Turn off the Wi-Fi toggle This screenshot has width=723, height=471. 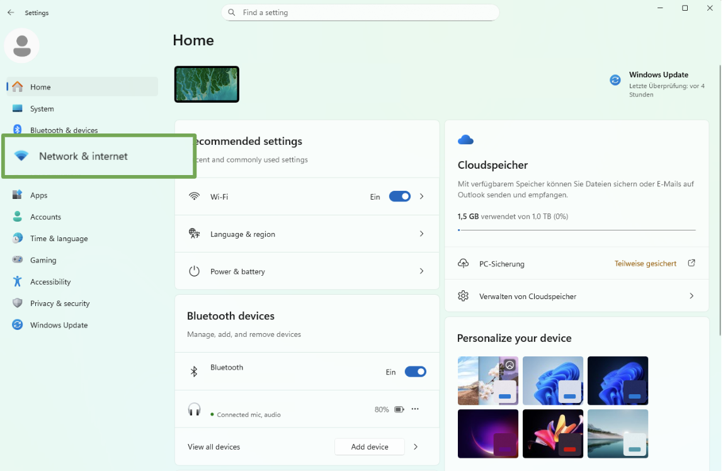399,196
